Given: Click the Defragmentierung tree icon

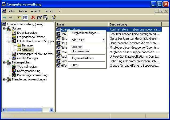Looking at the screenshot, I should (x=14, y=71).
